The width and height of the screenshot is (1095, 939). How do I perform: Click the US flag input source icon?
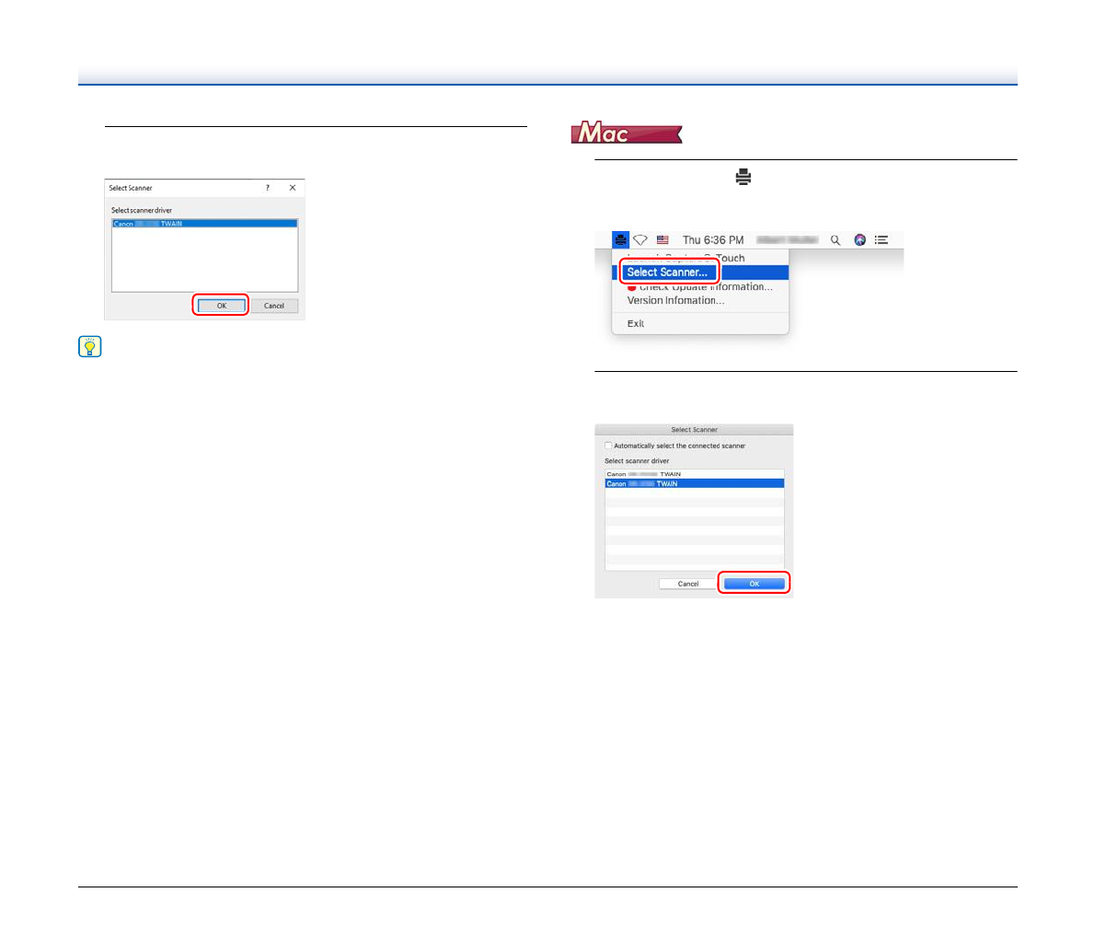pyautogui.click(x=663, y=240)
